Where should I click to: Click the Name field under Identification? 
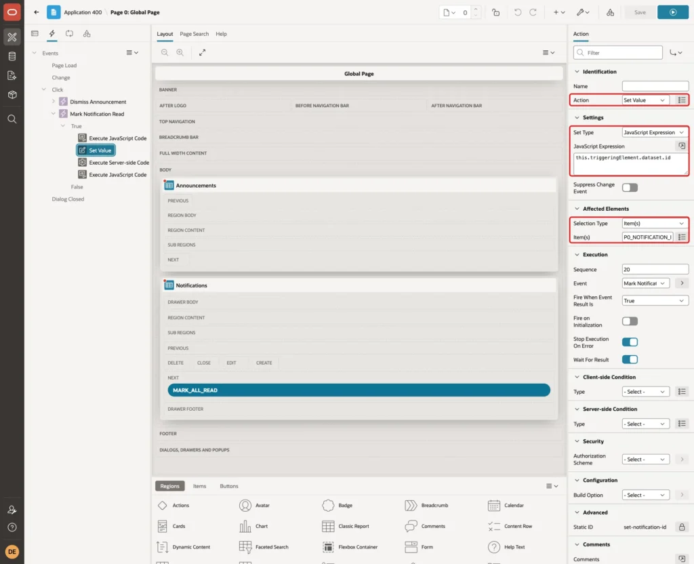[655, 86]
